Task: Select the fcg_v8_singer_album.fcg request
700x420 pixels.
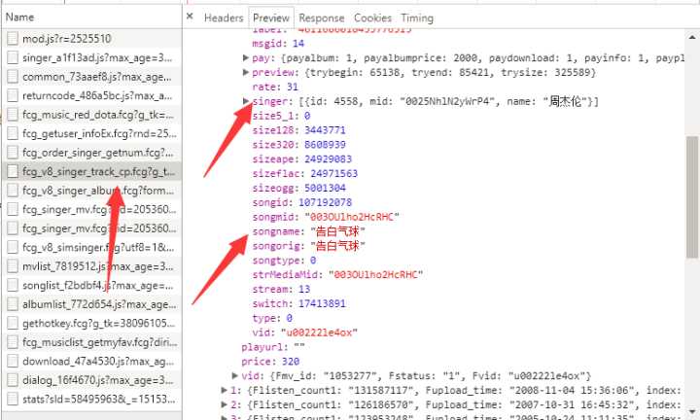Action: point(91,191)
